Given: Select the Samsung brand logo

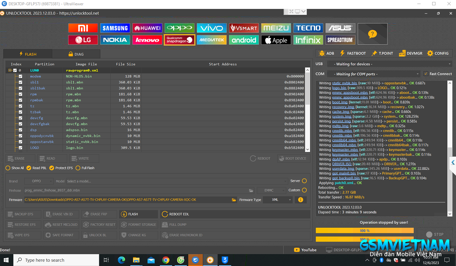Looking at the screenshot, I should pyautogui.click(x=115, y=28).
